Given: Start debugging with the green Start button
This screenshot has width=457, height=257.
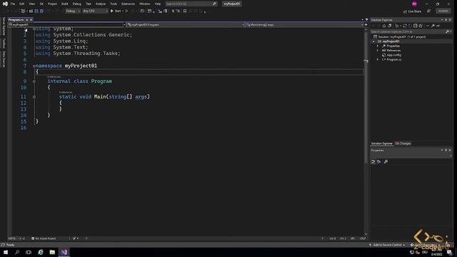Looking at the screenshot, I should click(x=116, y=11).
